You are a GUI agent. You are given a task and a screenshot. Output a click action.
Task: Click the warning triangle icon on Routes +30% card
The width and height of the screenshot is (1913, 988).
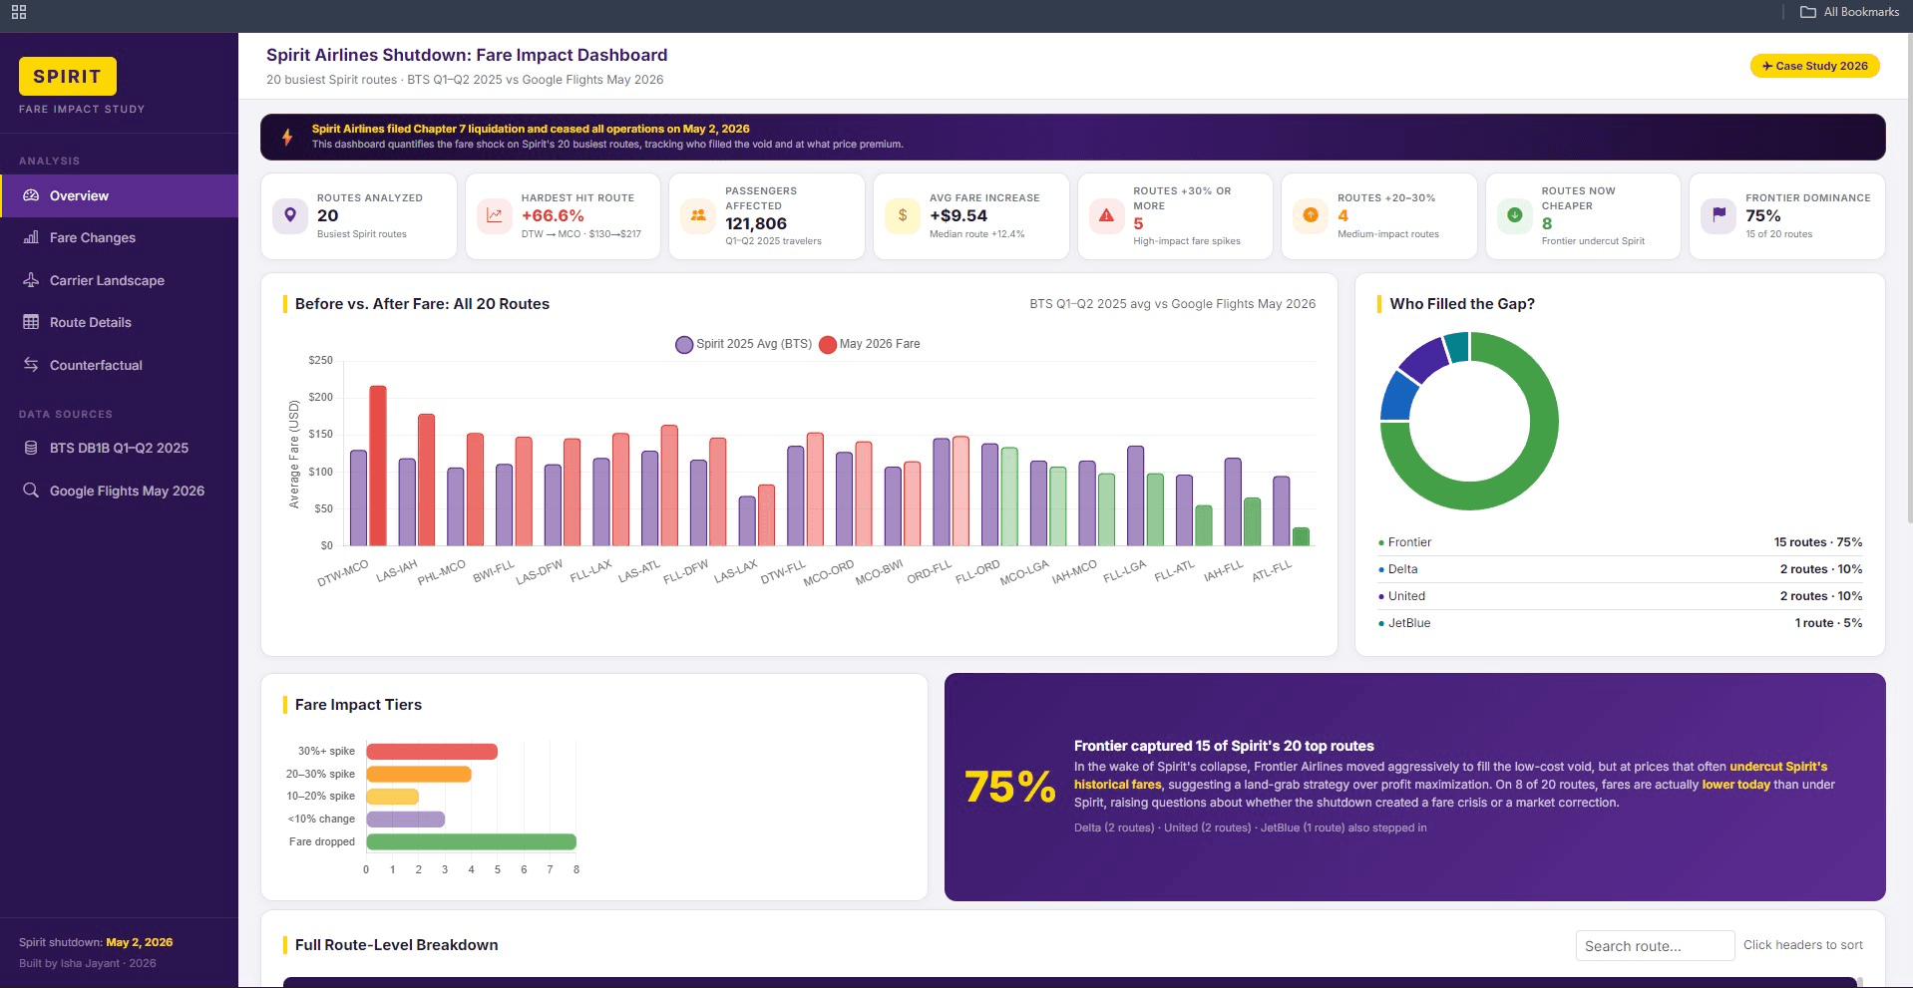click(1106, 215)
